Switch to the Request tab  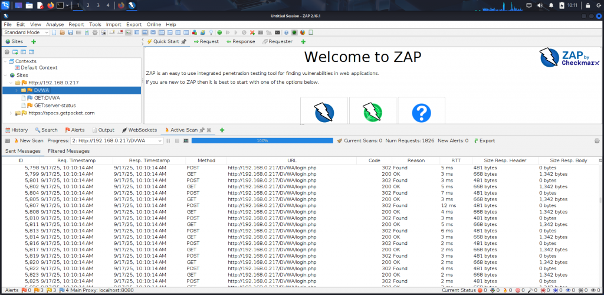(x=206, y=41)
